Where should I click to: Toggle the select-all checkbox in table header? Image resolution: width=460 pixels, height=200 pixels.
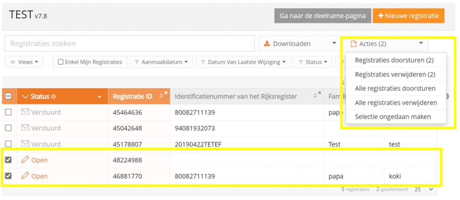point(8,97)
